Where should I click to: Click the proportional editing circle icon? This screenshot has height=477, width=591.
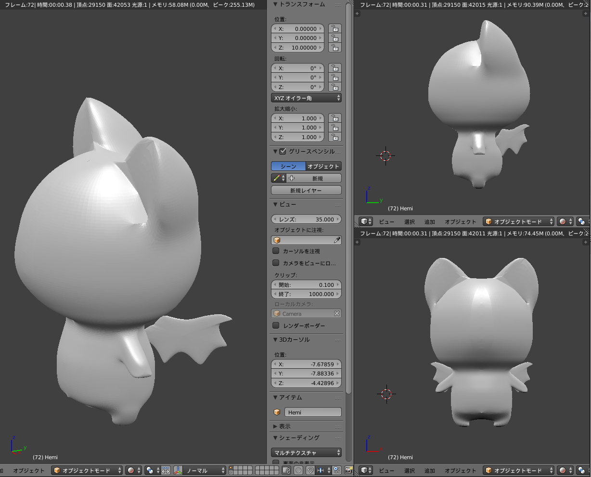pyautogui.click(x=298, y=470)
